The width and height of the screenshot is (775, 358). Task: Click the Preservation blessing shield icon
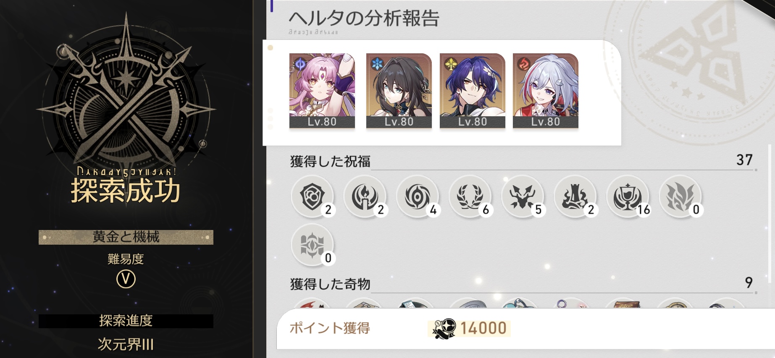pyautogui.click(x=312, y=196)
